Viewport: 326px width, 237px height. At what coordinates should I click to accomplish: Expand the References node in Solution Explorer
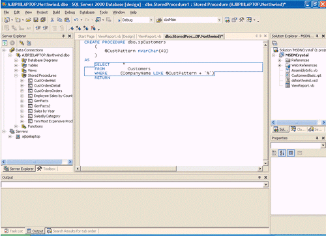coord(280,60)
